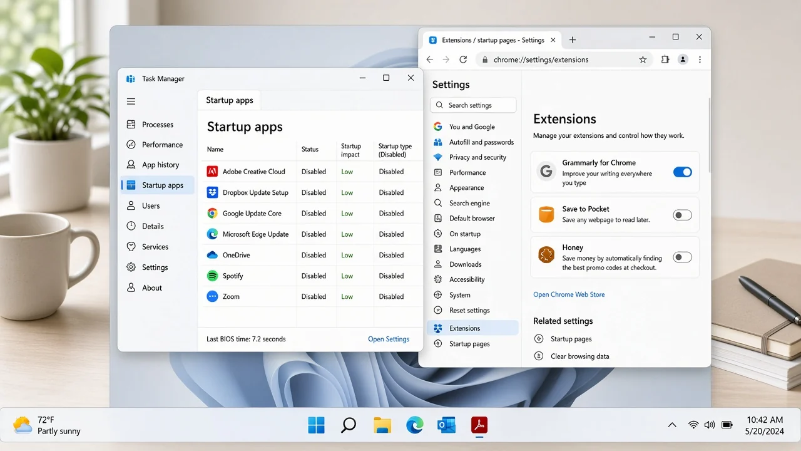Show hidden icons in system tray
The width and height of the screenshot is (801, 451).
672,425
